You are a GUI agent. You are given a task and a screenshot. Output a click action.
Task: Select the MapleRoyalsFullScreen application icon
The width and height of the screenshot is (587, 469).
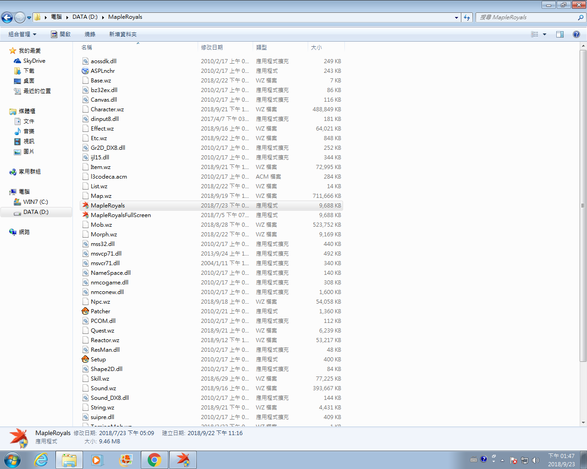pyautogui.click(x=85, y=215)
